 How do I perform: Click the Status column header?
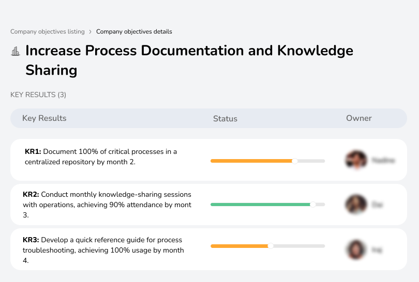tap(225, 118)
